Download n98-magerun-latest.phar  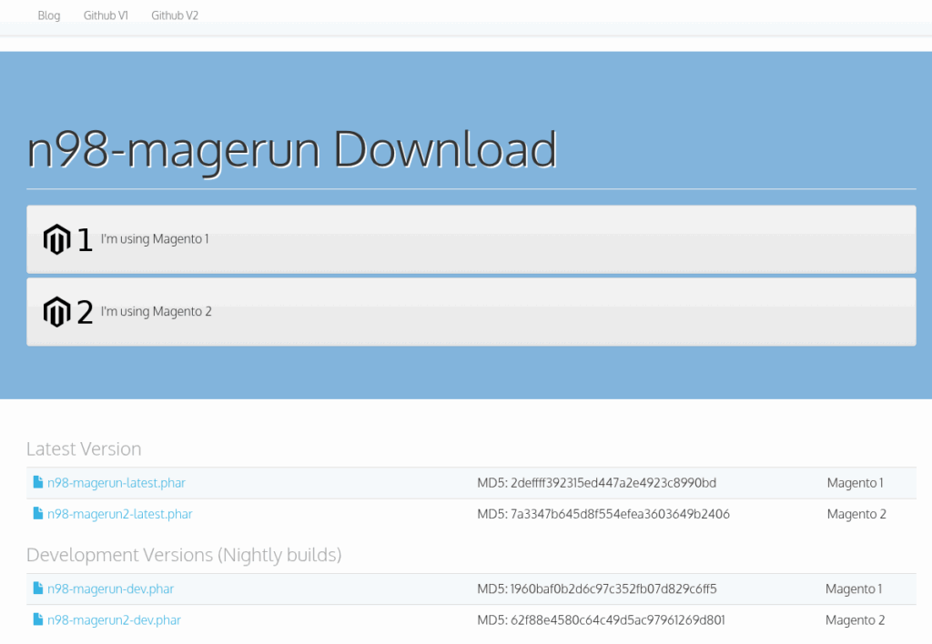pyautogui.click(x=116, y=483)
